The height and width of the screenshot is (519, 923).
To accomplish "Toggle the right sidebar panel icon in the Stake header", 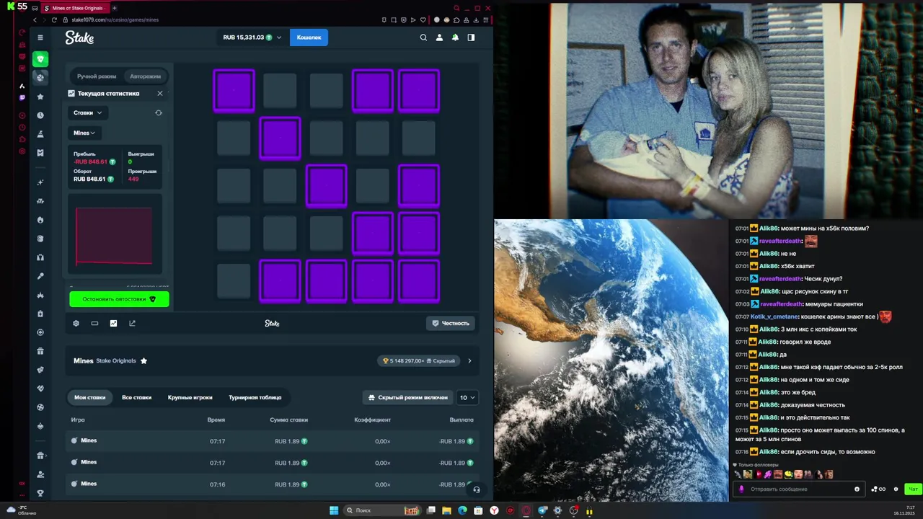I will pyautogui.click(x=471, y=37).
